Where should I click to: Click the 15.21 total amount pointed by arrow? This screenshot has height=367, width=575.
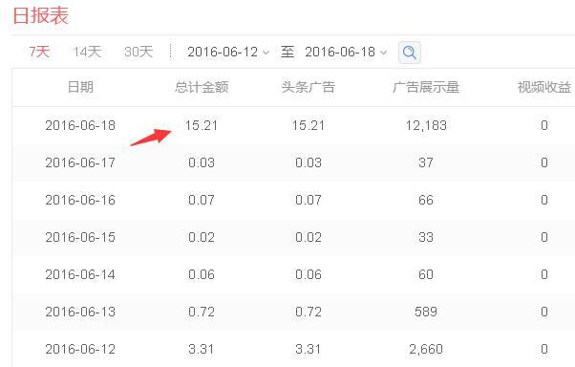click(202, 125)
